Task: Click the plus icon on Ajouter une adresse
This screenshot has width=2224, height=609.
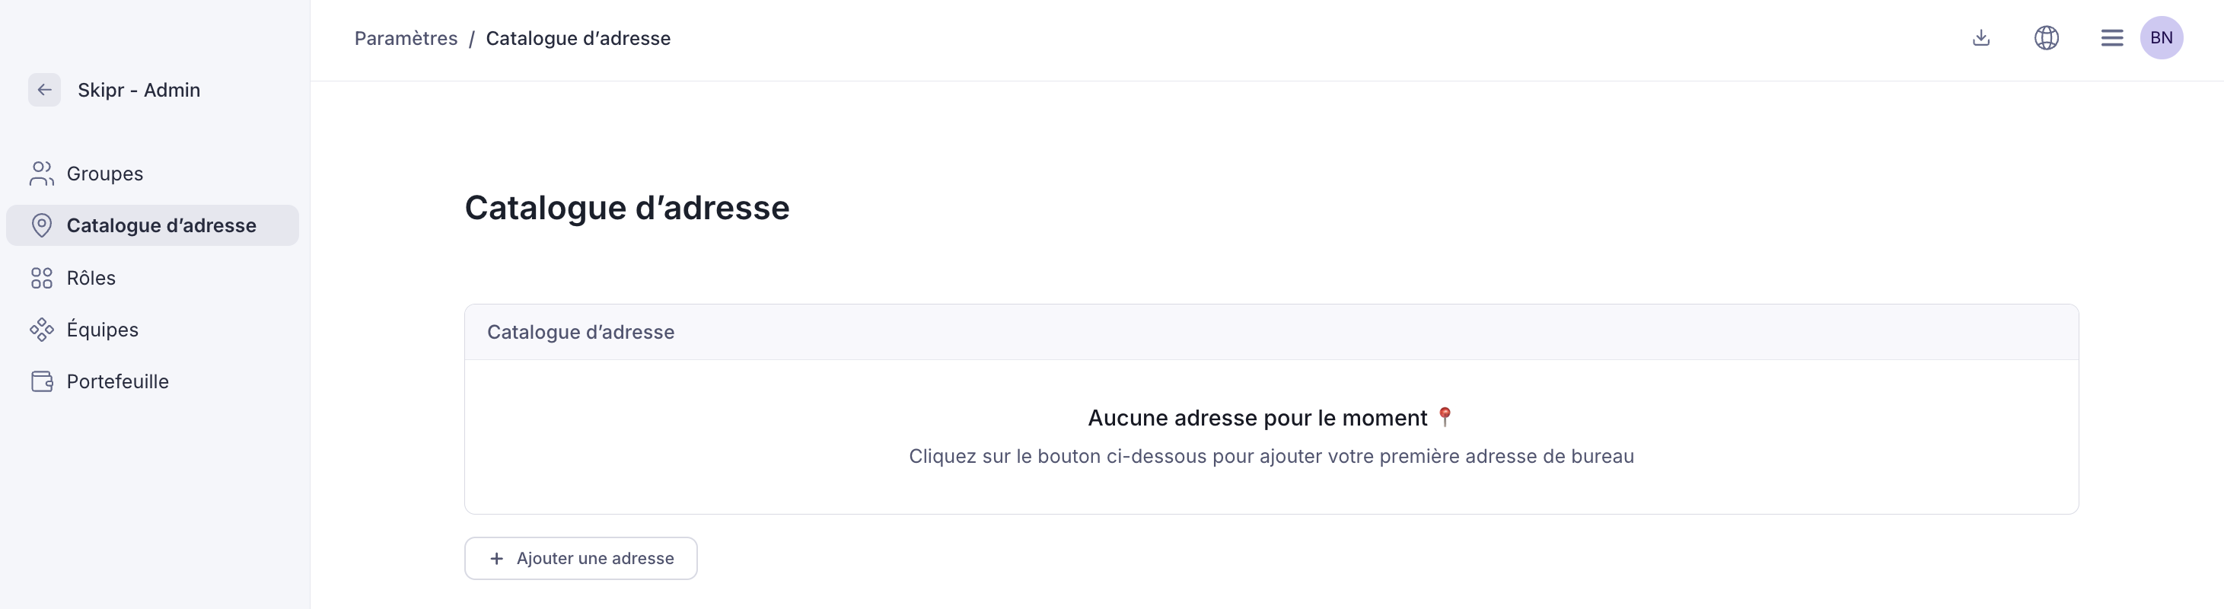Action: point(496,559)
